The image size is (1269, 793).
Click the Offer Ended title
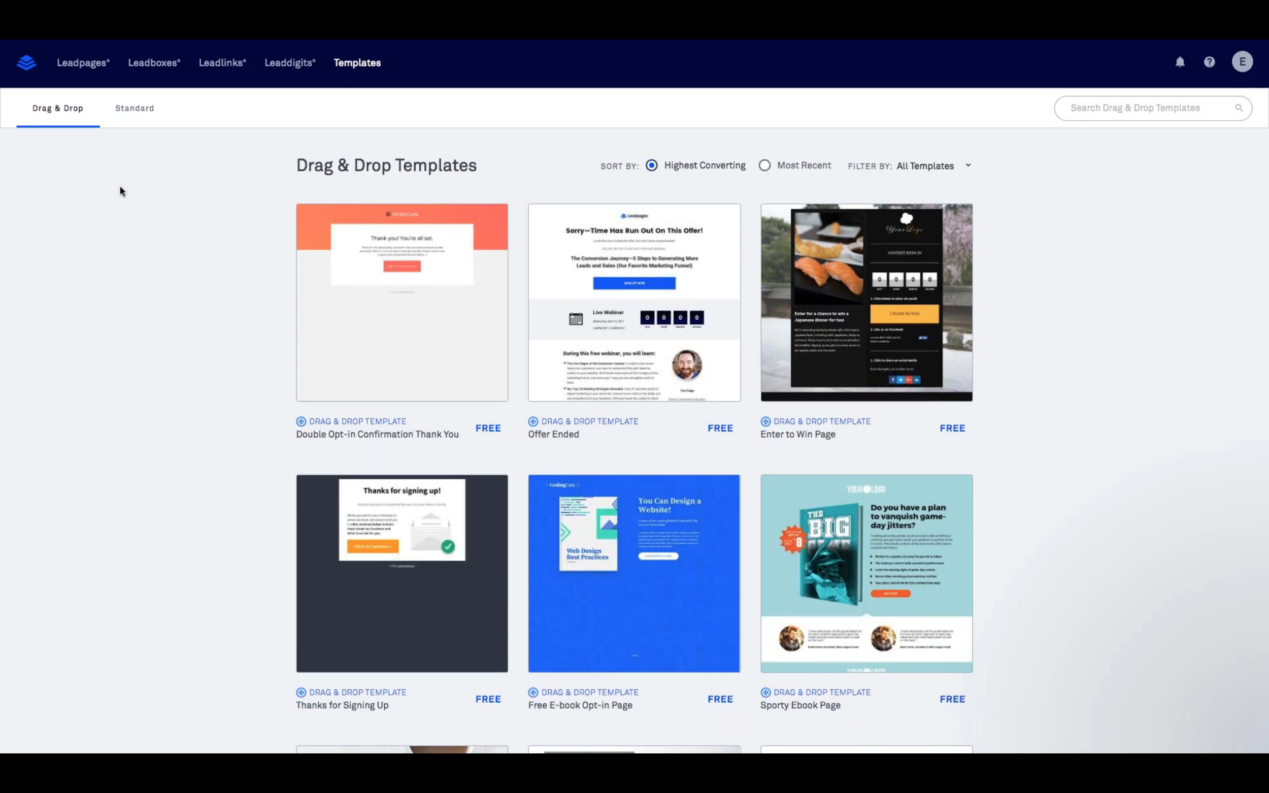point(553,434)
